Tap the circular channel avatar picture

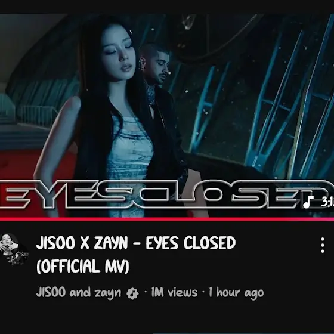point(13,249)
